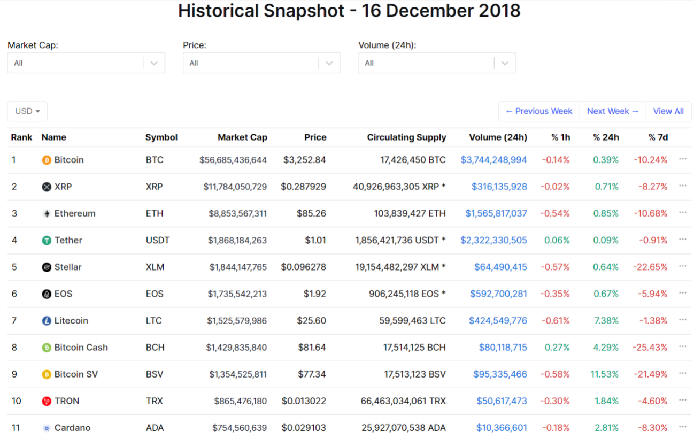The height and width of the screenshot is (439, 694).
Task: Click the EOS coin logo icon
Action: 47,294
